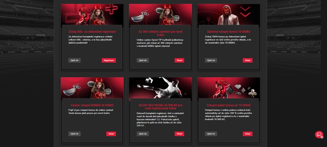The width and height of the screenshot is (327, 147).
Task: Click the Vstupní poker bonus až 10 000Kč title
Action: [x=229, y=105]
